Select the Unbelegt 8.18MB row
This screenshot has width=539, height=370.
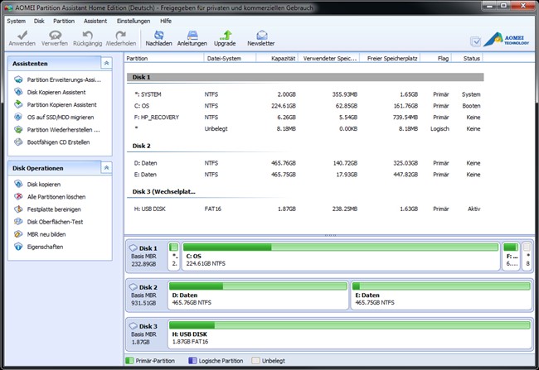coord(305,128)
